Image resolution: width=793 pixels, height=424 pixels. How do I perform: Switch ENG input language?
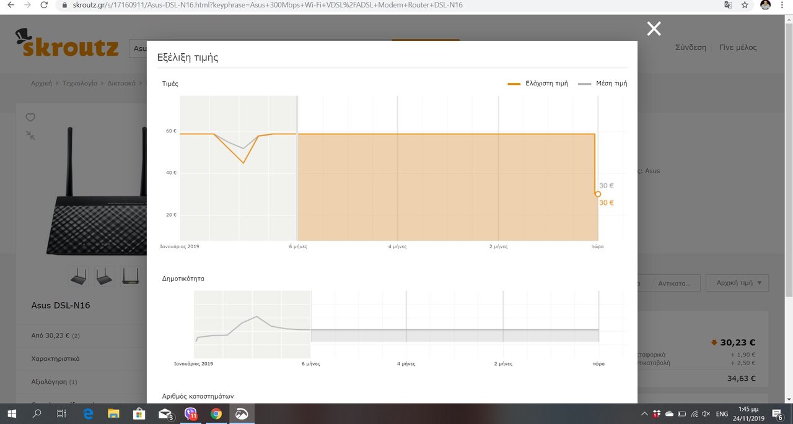pyautogui.click(x=722, y=413)
